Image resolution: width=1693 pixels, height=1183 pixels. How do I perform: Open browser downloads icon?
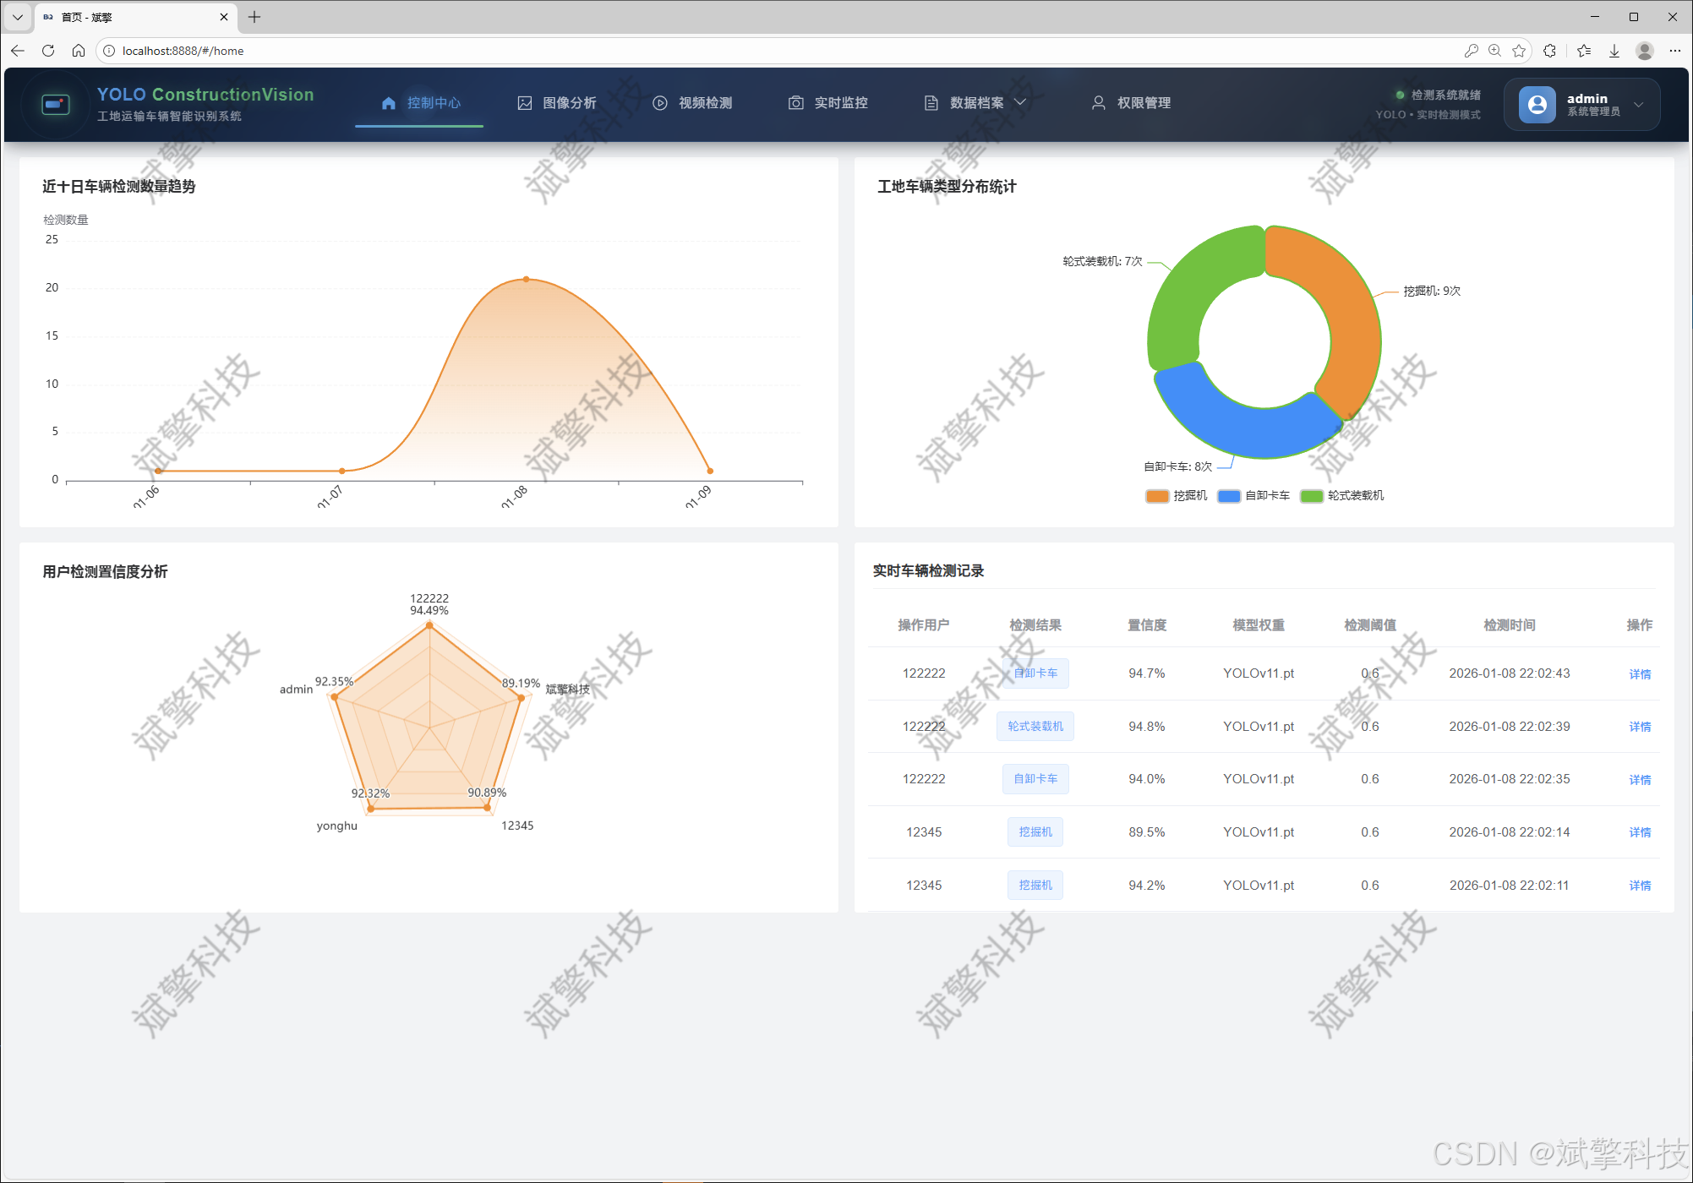tap(1614, 51)
